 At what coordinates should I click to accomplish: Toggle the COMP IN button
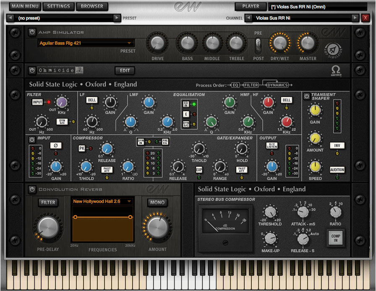[336, 238]
